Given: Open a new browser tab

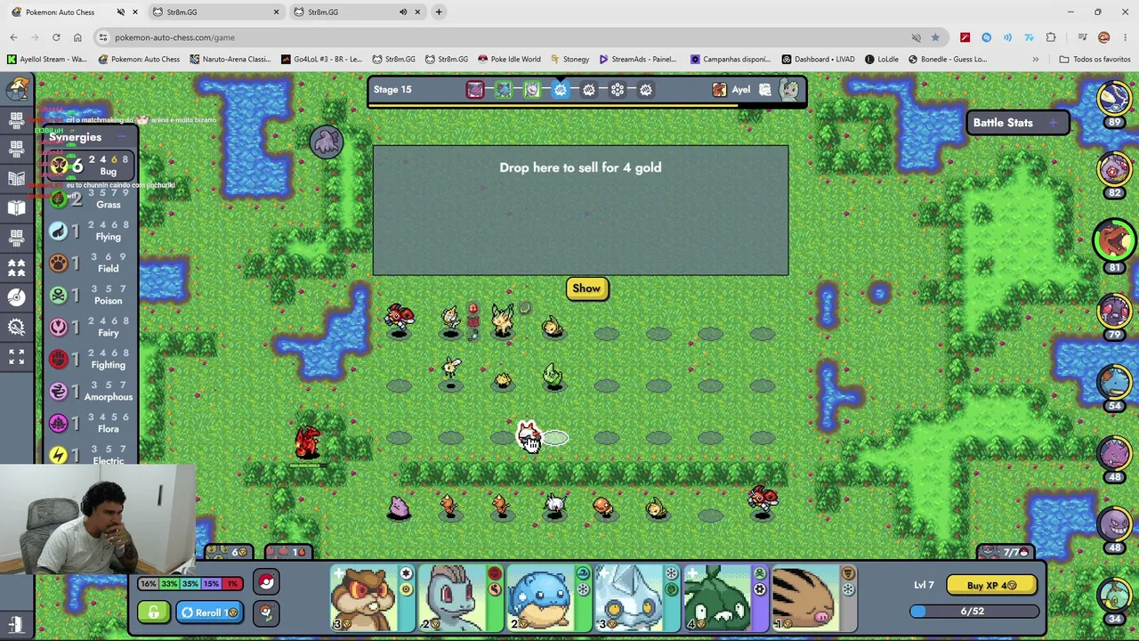Looking at the screenshot, I should click(x=439, y=12).
